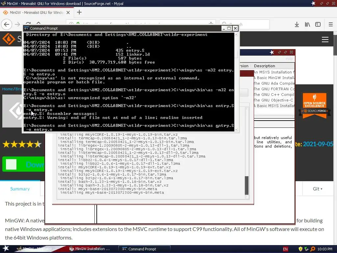
Task: Click the 2021-09-05 update date
Action: coord(318,144)
